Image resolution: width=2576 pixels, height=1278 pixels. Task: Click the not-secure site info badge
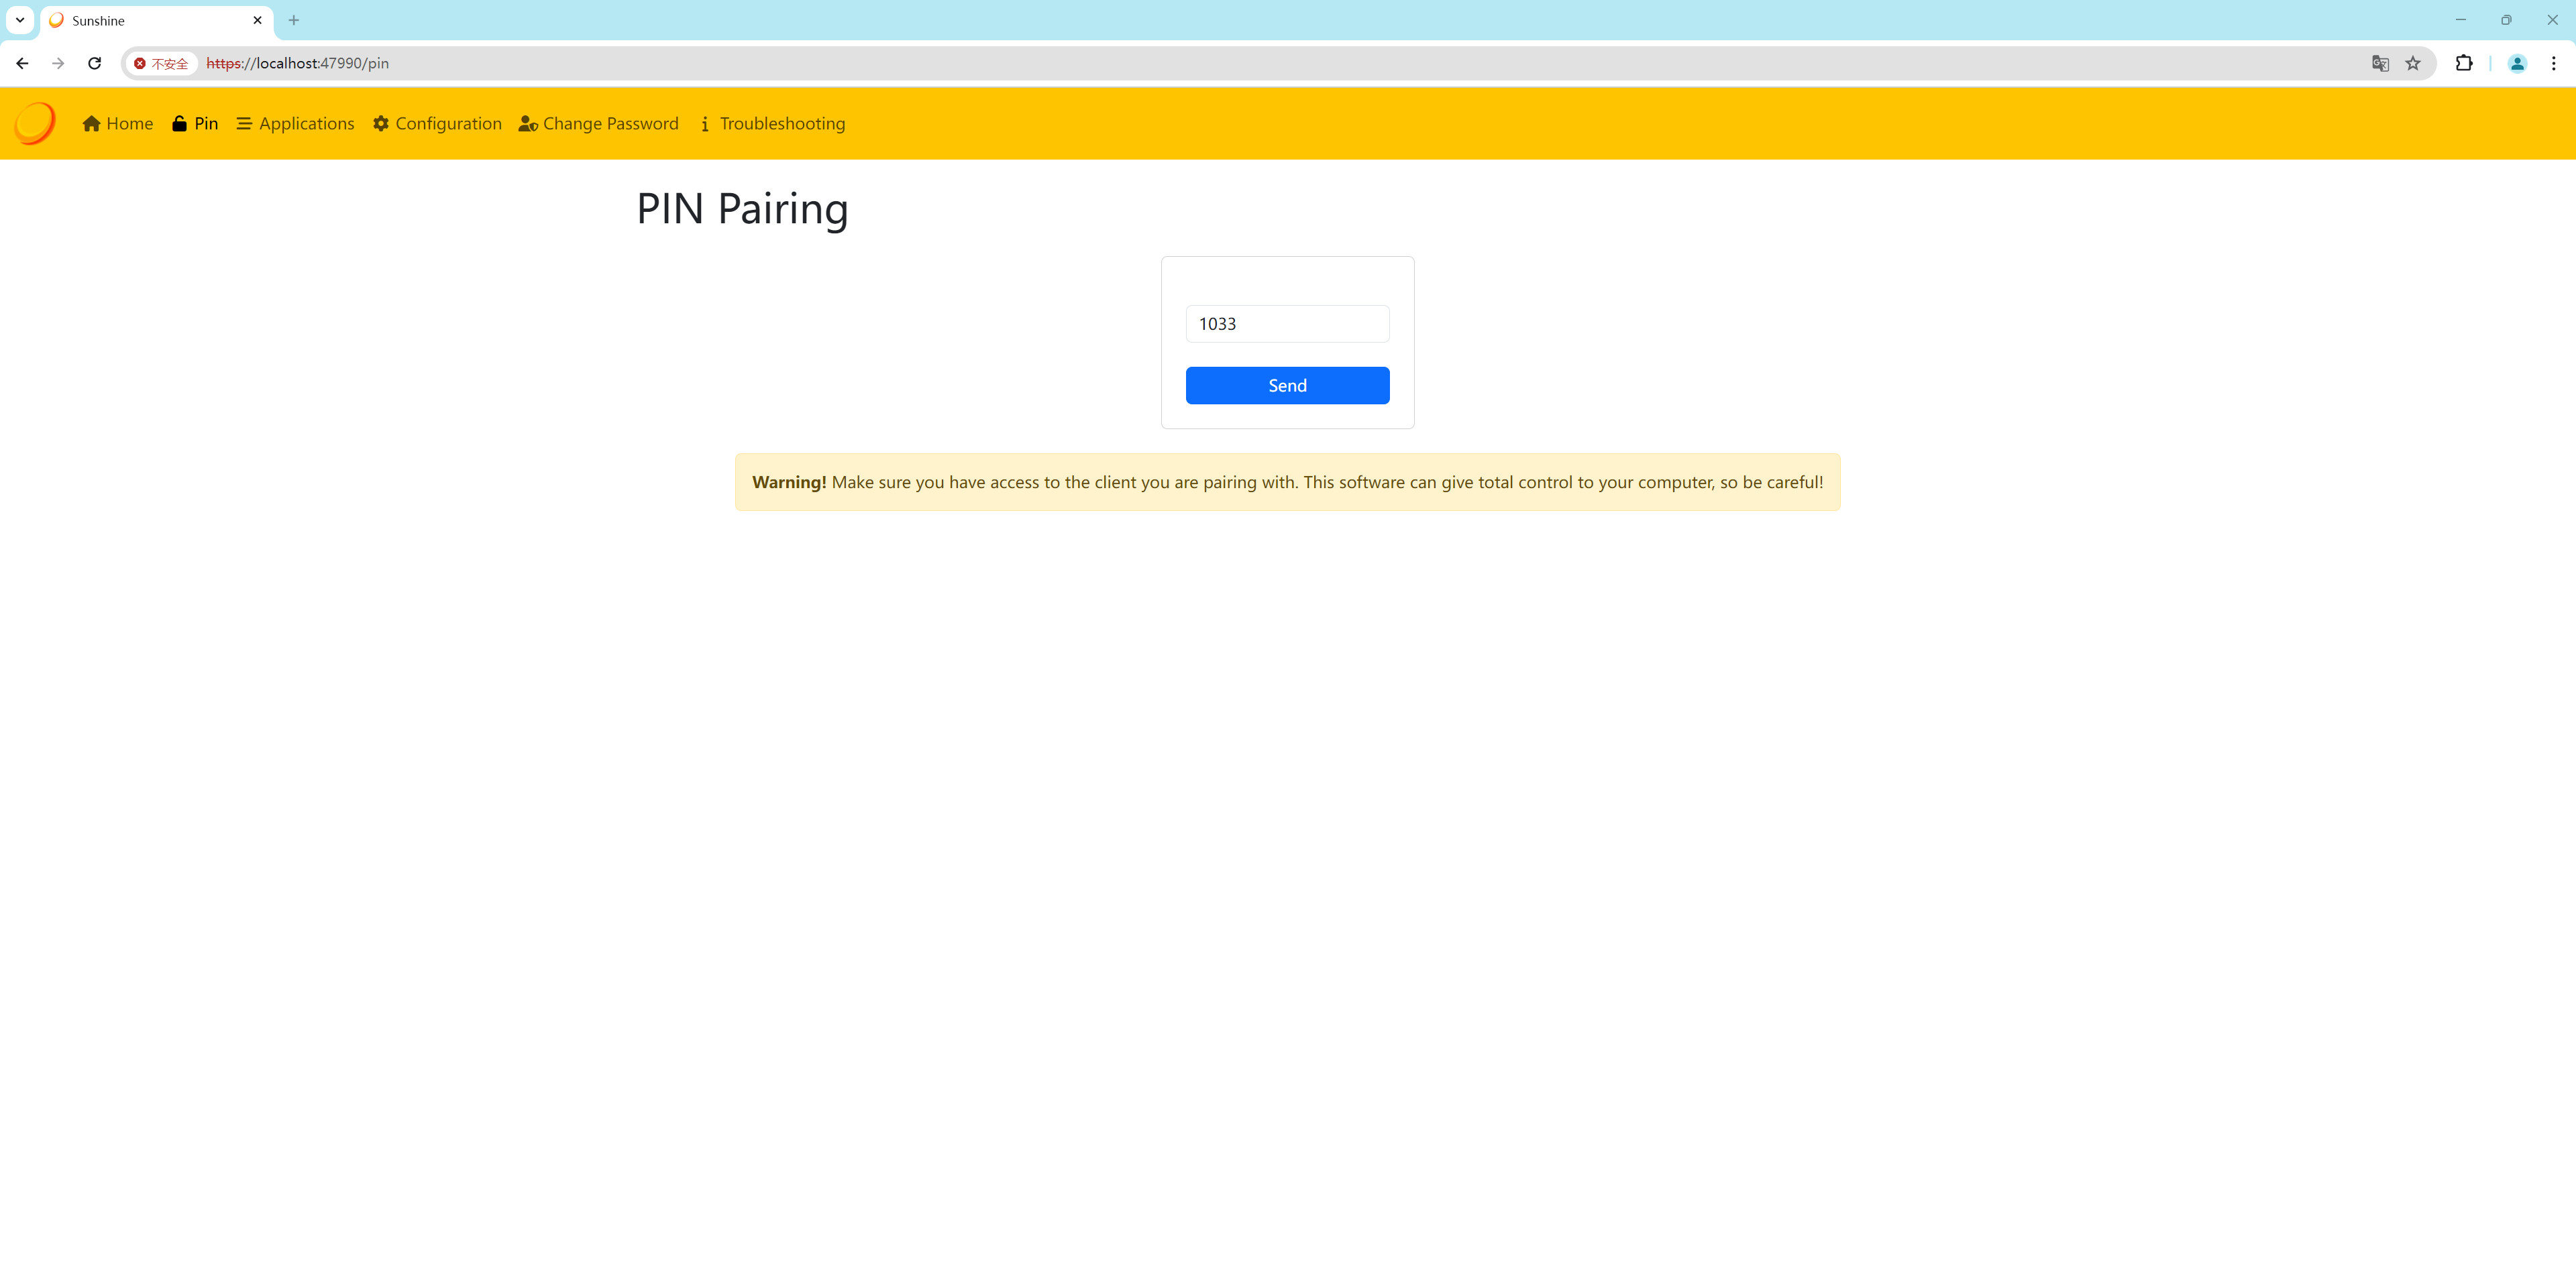click(x=161, y=64)
